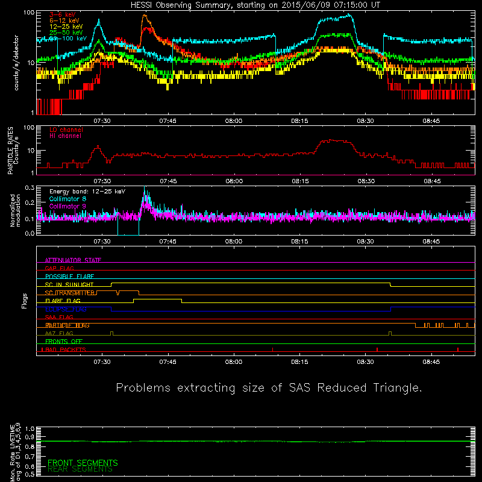Click the "Problems extracting size of SAS Reduced Triangle." message

point(269,388)
